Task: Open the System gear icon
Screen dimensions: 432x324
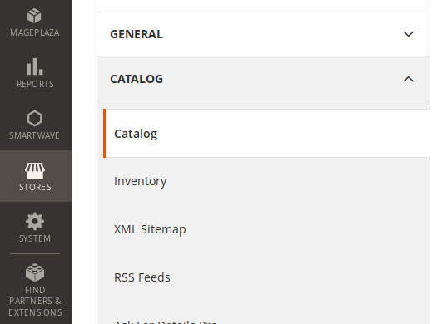Action: coord(35,221)
